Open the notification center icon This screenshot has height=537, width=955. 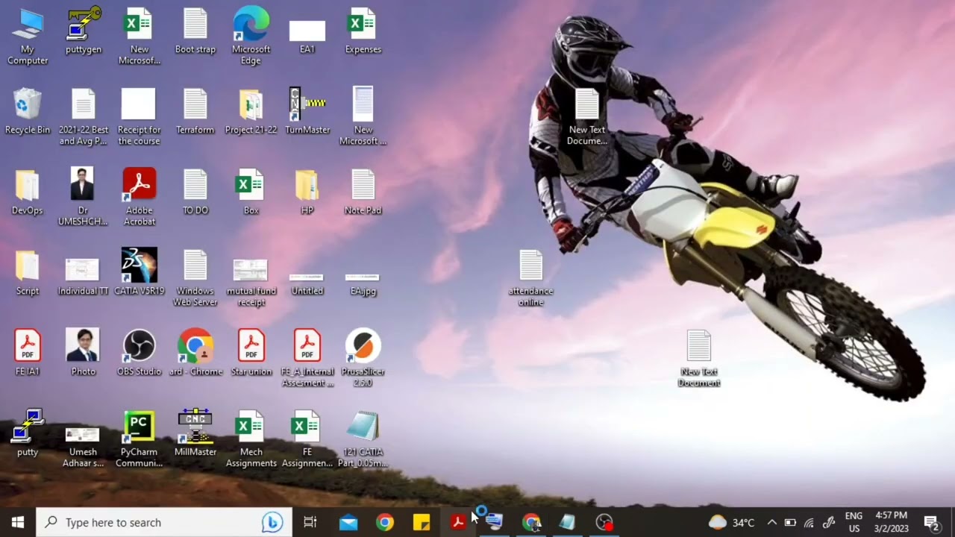[931, 522]
